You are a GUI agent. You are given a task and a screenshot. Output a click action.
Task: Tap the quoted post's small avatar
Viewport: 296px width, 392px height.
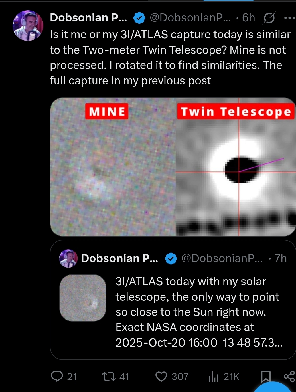tap(68, 258)
